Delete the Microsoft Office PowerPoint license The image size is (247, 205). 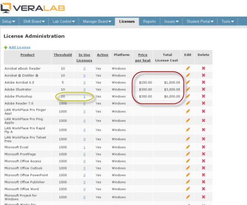click(x=204, y=175)
